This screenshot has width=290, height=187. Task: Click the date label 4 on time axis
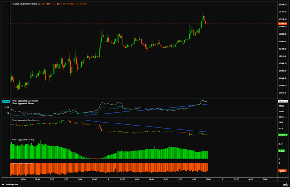[108, 179]
